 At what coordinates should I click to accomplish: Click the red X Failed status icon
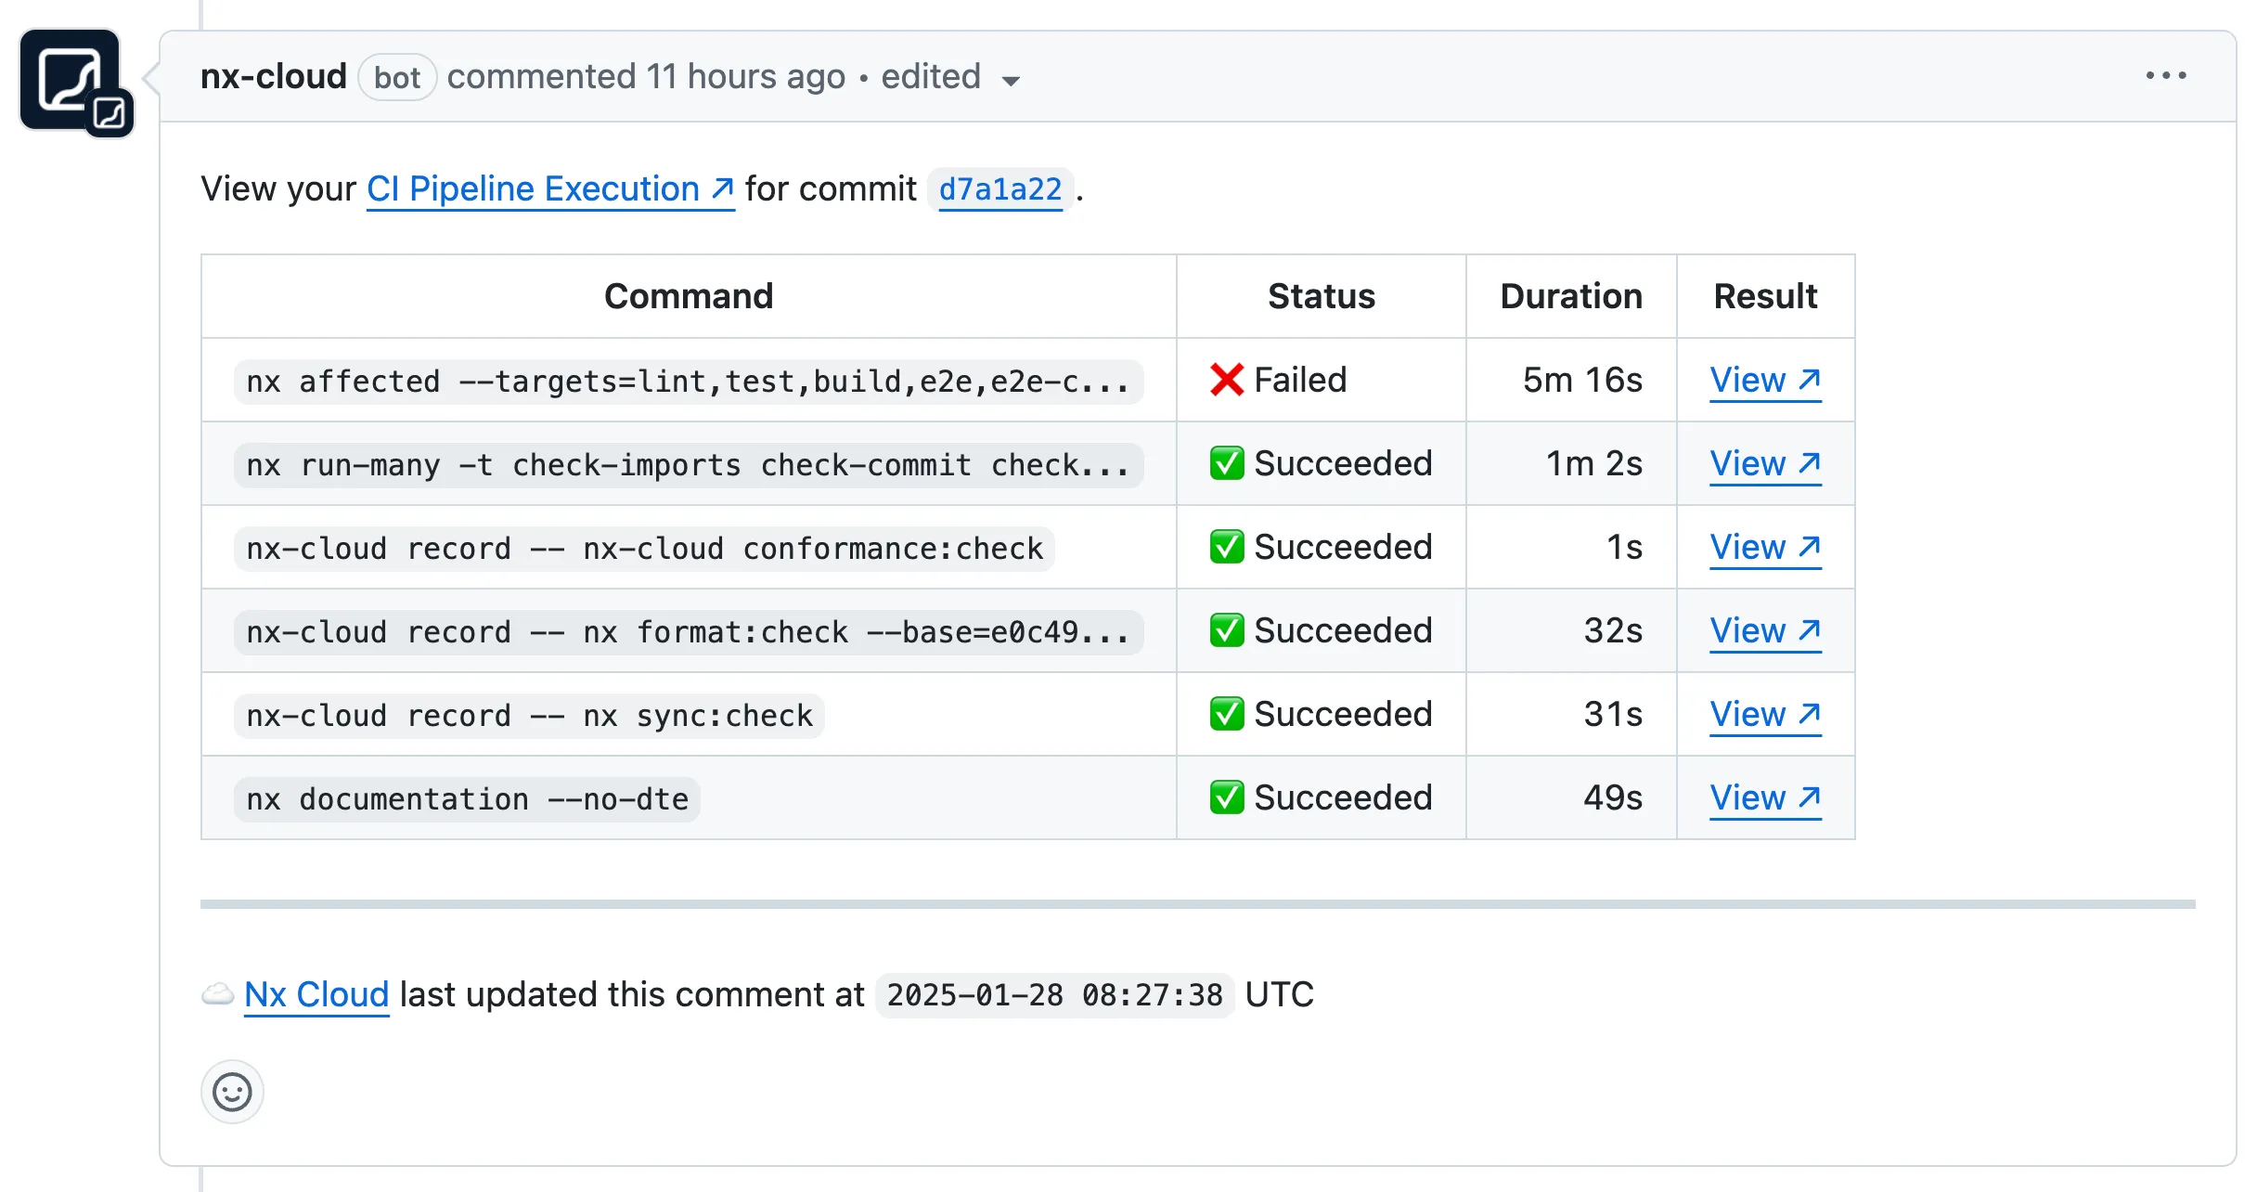pos(1226,381)
